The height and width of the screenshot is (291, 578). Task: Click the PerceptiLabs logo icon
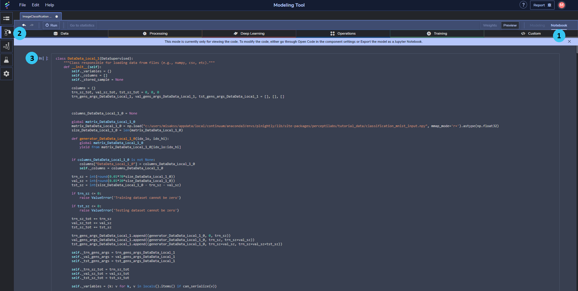tap(7, 5)
